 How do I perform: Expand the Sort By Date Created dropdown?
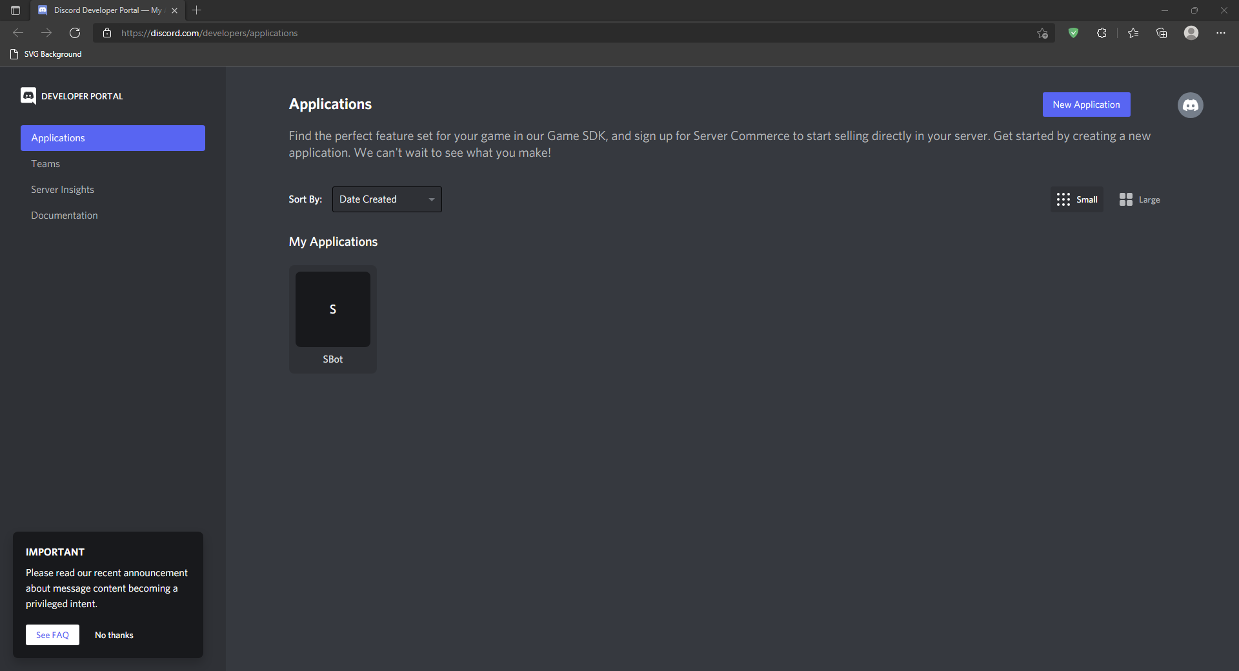tap(387, 199)
